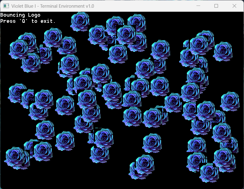Select the isolated rose at far right edge
This screenshot has height=189, width=244.
click(230, 101)
